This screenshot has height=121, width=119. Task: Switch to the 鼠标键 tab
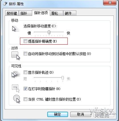(x=12, y=13)
